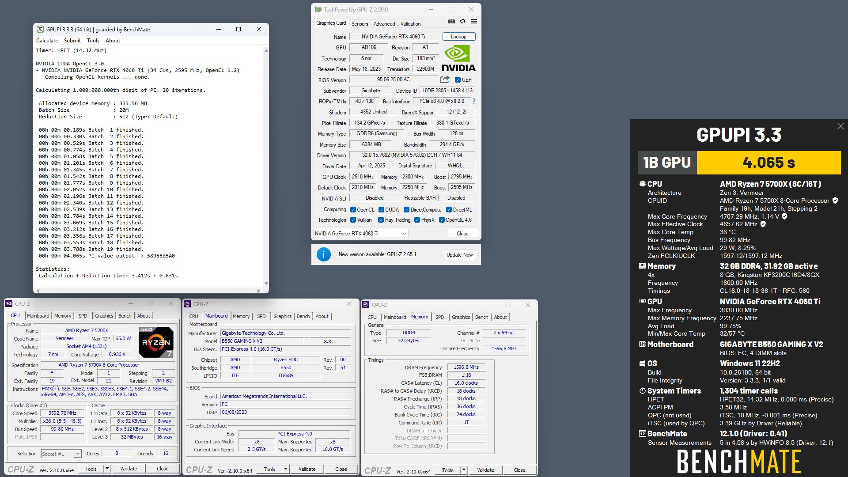Open GPU-Z hamburger menu

point(474,21)
